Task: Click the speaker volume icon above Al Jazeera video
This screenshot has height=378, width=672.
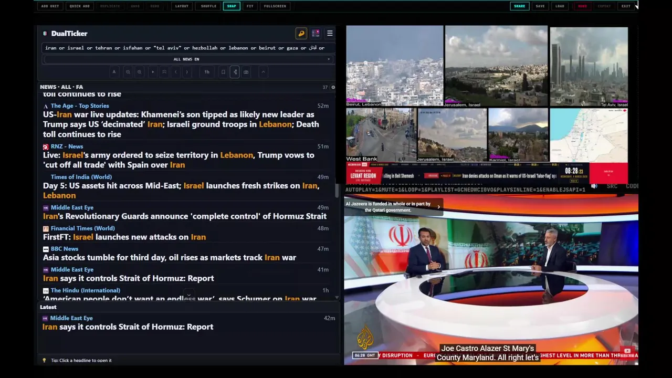Action: [594, 186]
